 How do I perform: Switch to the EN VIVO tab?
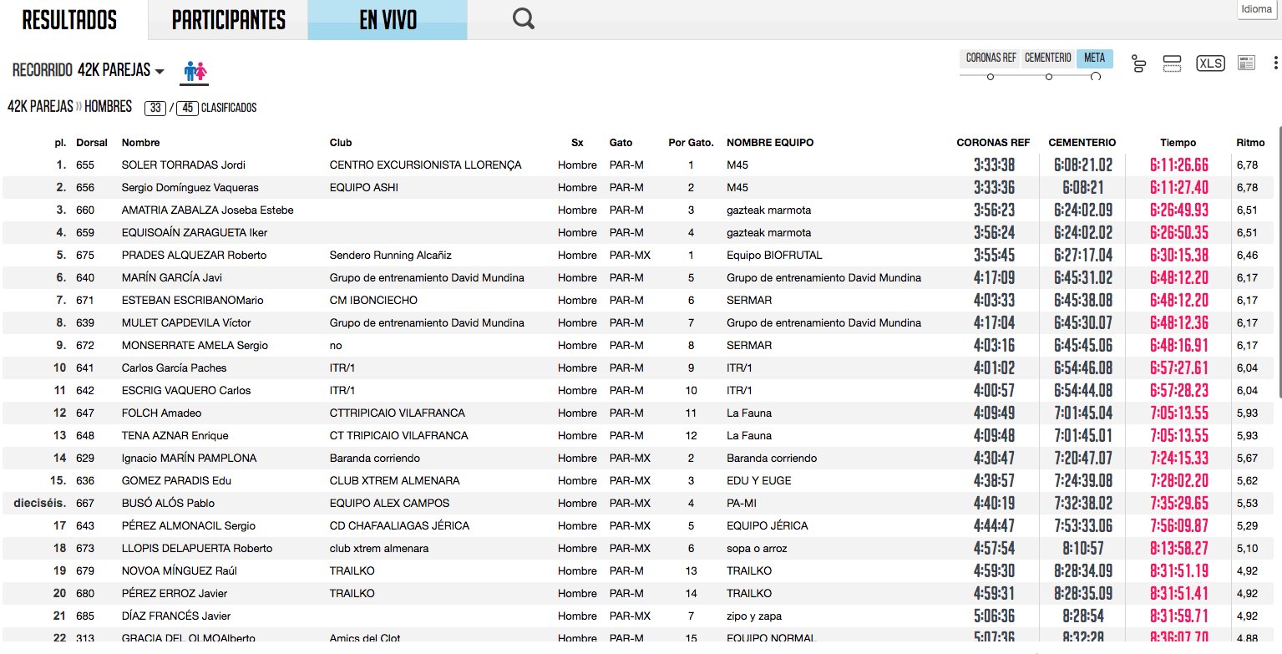coord(388,20)
